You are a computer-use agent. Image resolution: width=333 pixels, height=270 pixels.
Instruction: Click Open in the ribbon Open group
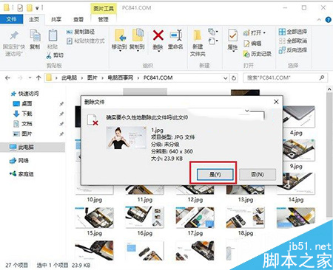(255, 32)
